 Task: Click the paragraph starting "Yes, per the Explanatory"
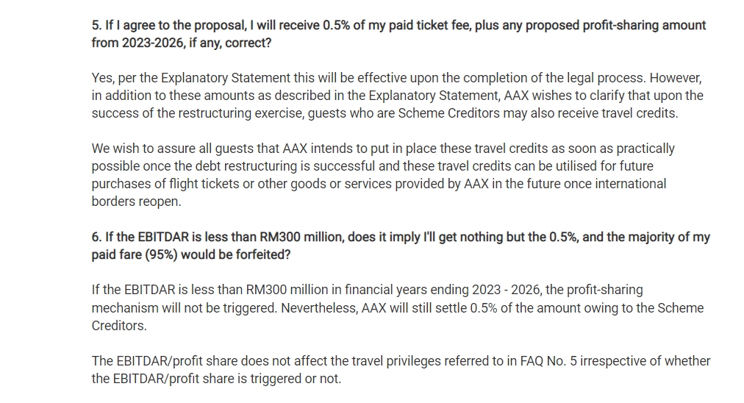click(x=397, y=96)
